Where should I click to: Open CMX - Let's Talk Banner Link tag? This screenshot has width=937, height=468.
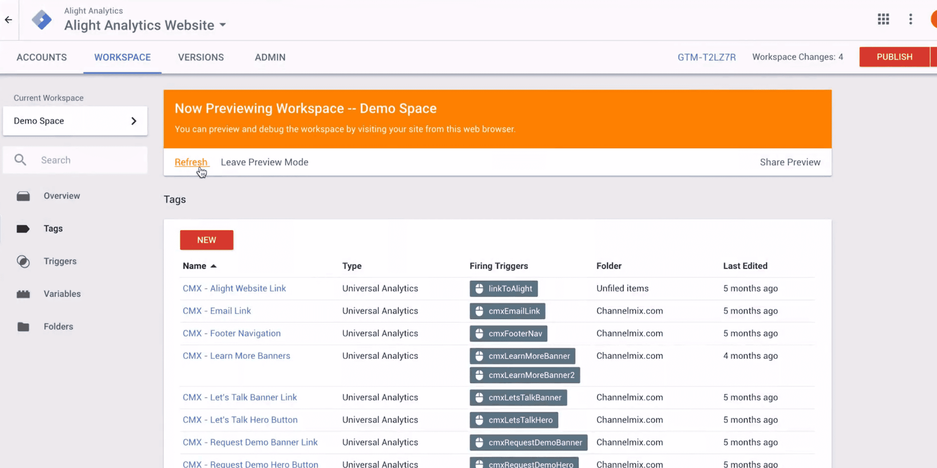pos(240,397)
